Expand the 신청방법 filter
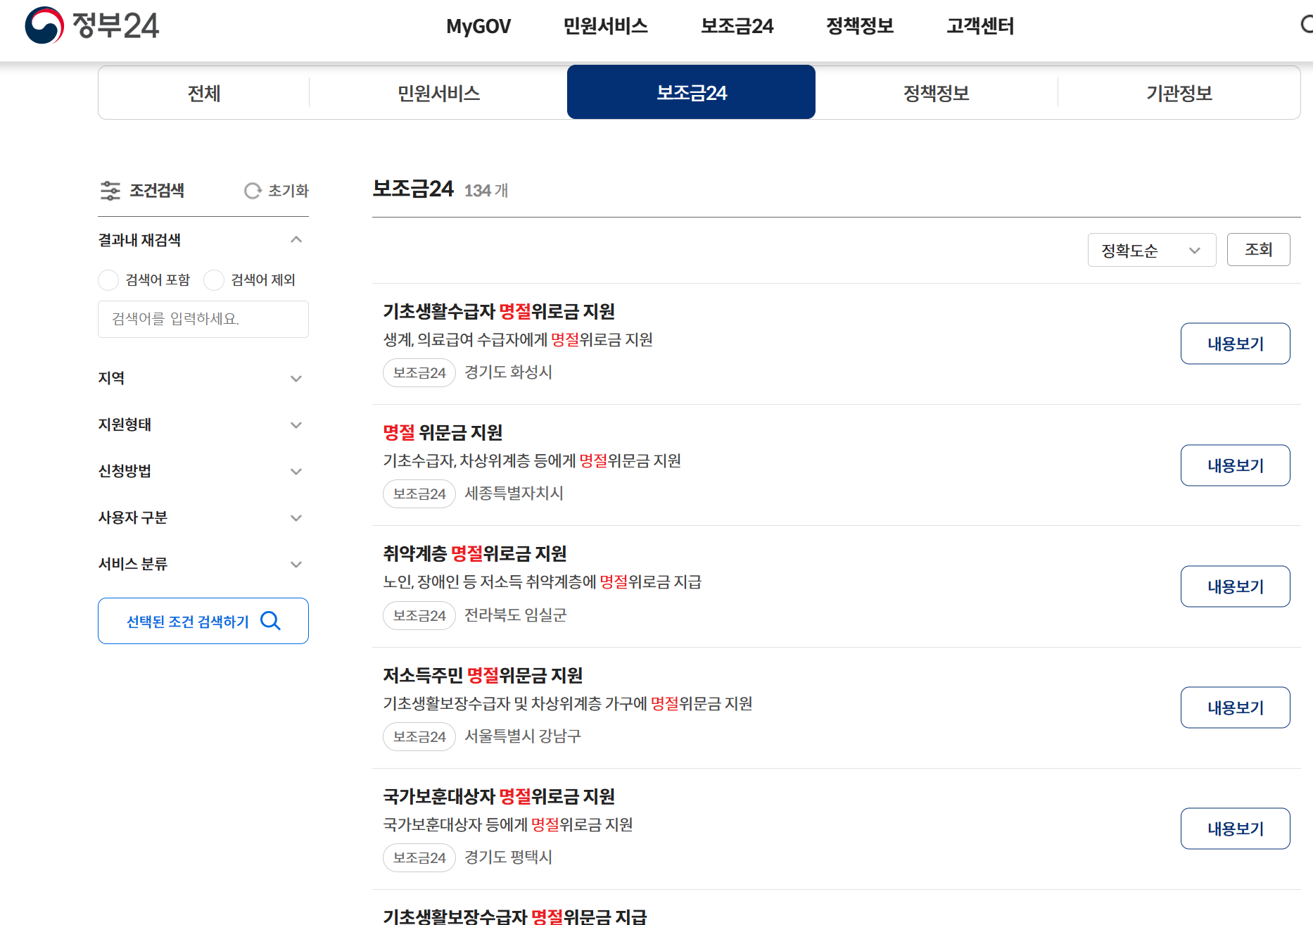This screenshot has height=925, width=1313. pyautogui.click(x=296, y=472)
